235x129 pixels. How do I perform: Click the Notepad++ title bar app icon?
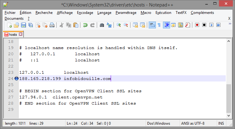6,5
